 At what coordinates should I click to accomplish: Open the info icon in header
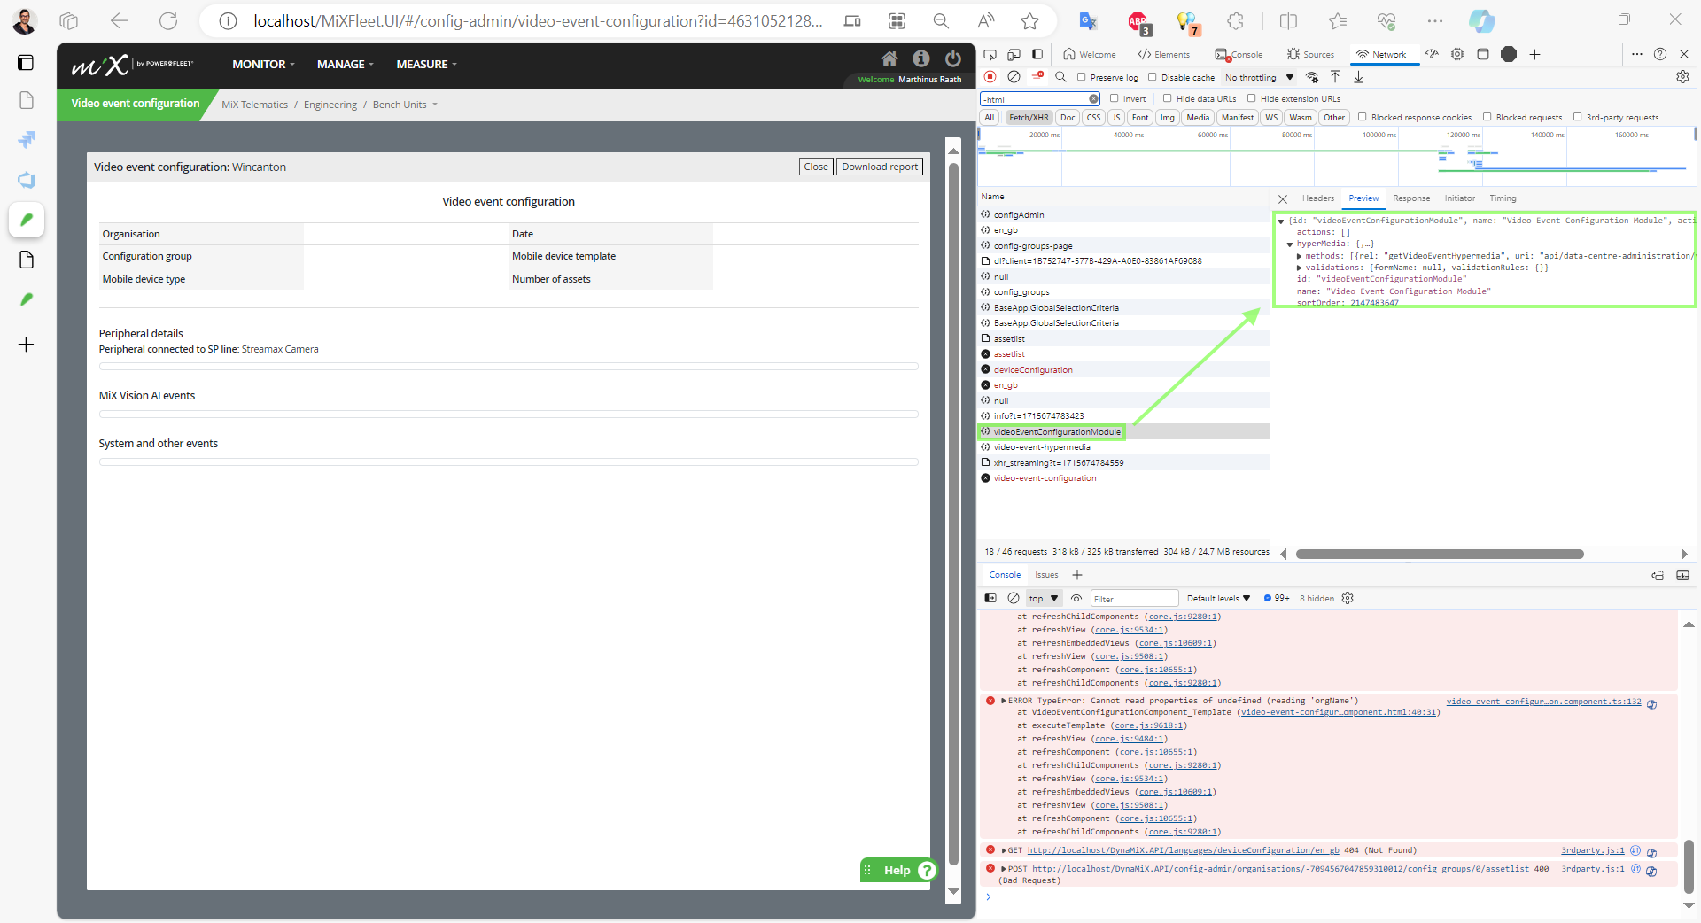[x=921, y=58]
